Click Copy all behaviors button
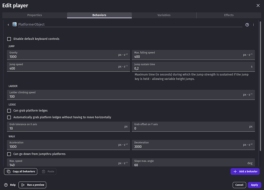The image size is (264, 190). click(x=21, y=172)
